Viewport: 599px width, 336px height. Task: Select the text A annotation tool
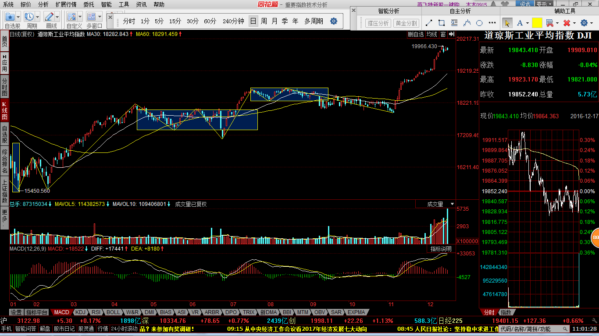[x=520, y=23]
